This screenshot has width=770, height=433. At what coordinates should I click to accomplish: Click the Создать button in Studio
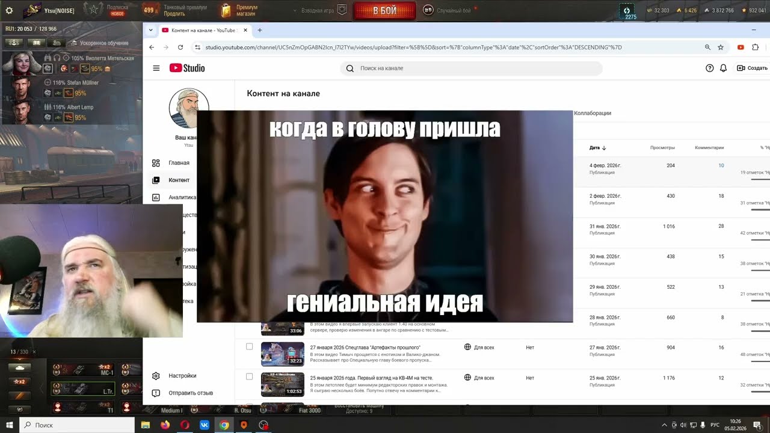[x=752, y=68]
